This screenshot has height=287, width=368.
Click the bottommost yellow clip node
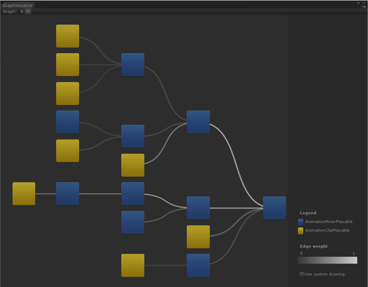(x=133, y=265)
